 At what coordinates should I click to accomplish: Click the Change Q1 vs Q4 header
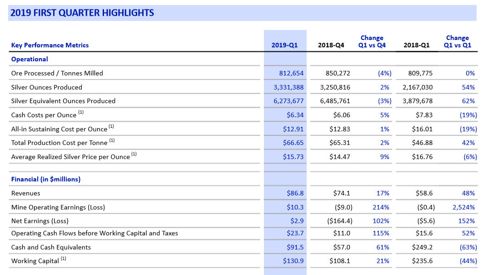tap(372, 41)
